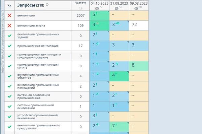The height and width of the screenshot is (134, 202).
Task: Select the query системы промышленной вентиляции
Action: [x=36, y=107]
